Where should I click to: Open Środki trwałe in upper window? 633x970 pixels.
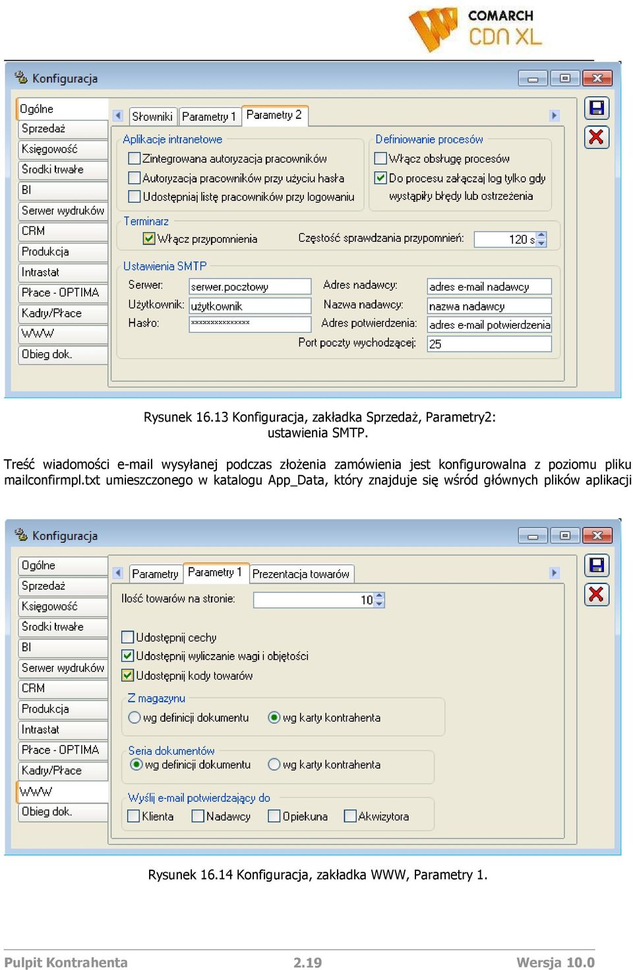click(63, 170)
